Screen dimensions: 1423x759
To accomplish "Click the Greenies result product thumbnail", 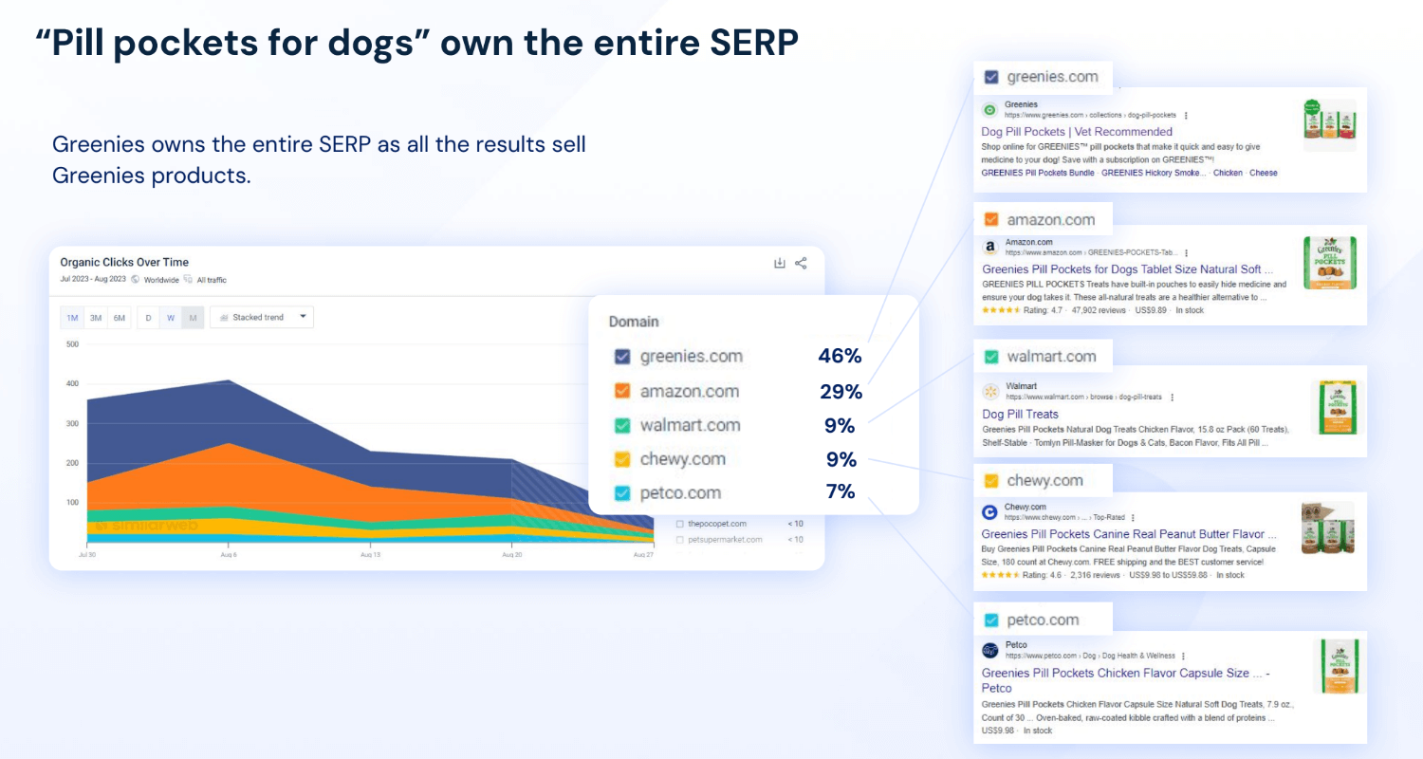I will tap(1330, 124).
